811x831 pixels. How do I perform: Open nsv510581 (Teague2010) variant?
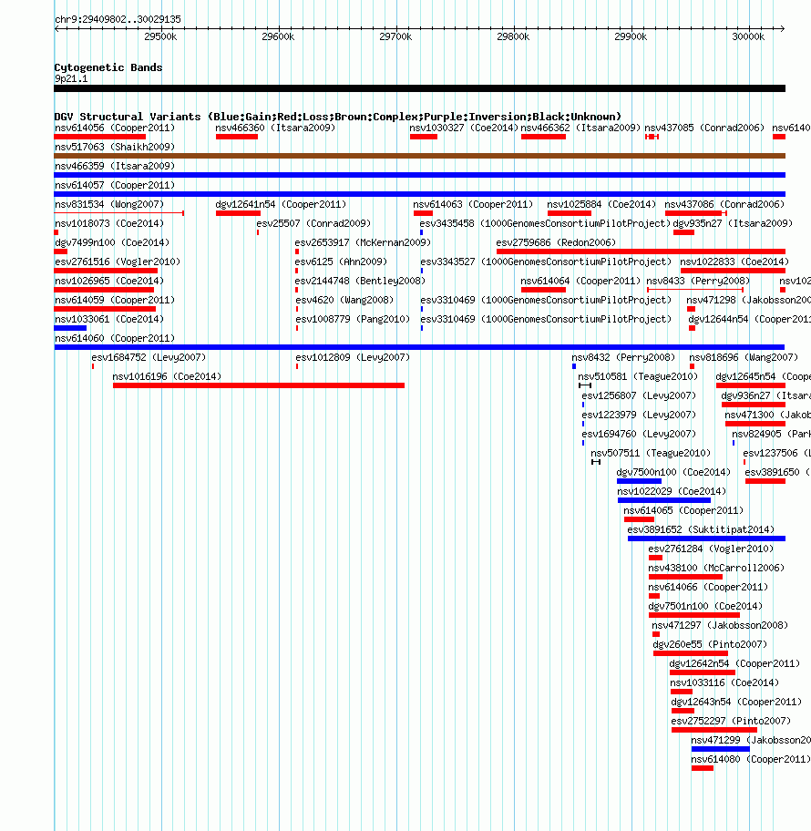tap(638, 375)
